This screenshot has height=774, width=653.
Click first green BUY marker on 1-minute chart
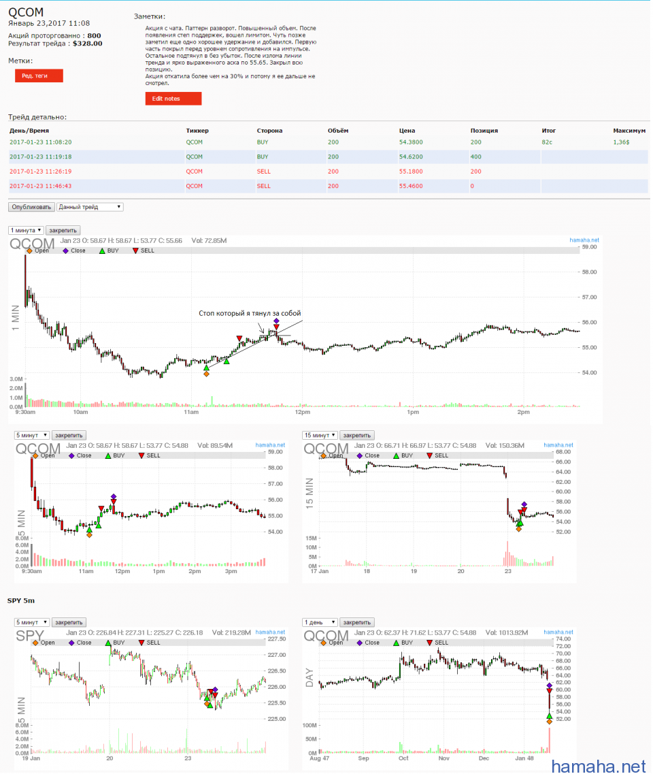[206, 367]
